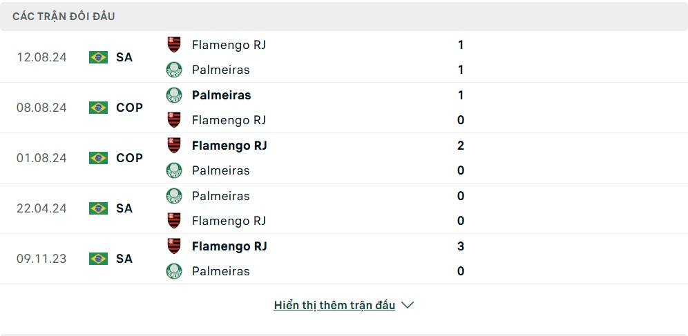Click the SA league label for 12.08.24

(124, 57)
